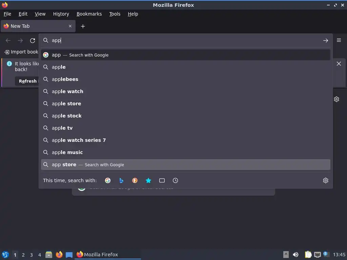Open the Help menu
The image size is (347, 260).
(133, 14)
